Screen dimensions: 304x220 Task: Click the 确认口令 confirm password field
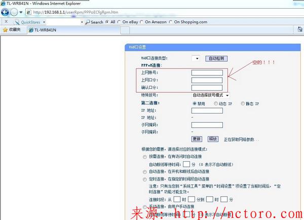point(207,88)
